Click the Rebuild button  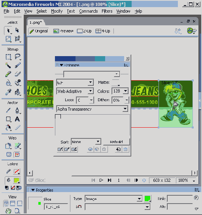116,141
